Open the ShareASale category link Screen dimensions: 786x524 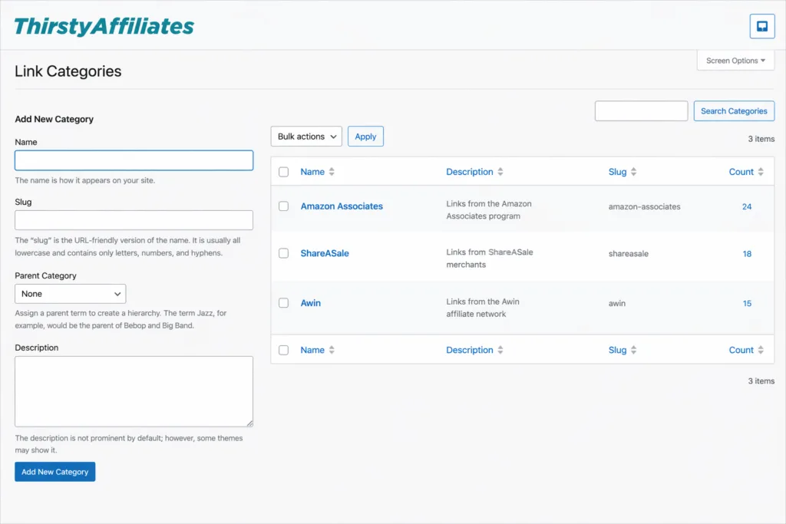[325, 253]
